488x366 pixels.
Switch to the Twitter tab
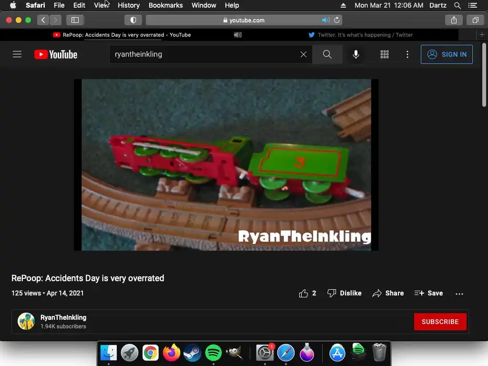coord(361,35)
